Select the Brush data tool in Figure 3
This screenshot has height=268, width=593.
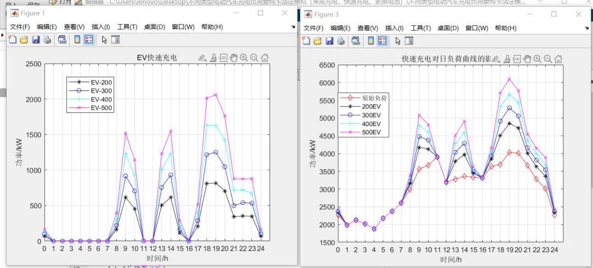[x=506, y=59]
